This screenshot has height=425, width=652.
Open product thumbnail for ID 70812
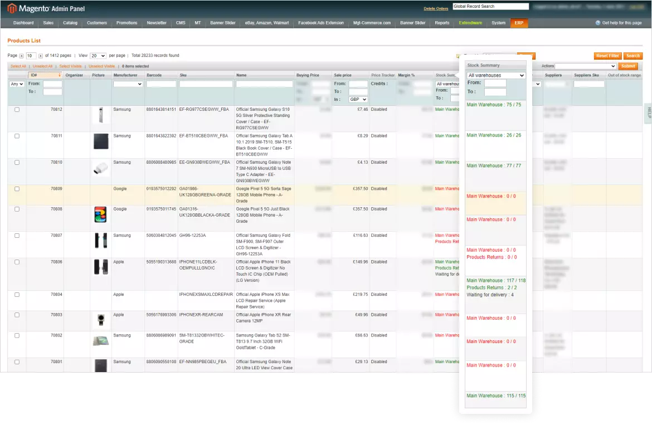coord(101,115)
